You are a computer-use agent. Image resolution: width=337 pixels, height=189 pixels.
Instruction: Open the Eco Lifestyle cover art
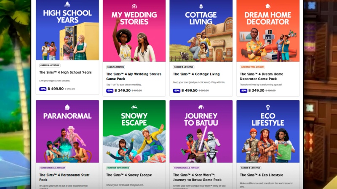pyautogui.click(x=268, y=131)
